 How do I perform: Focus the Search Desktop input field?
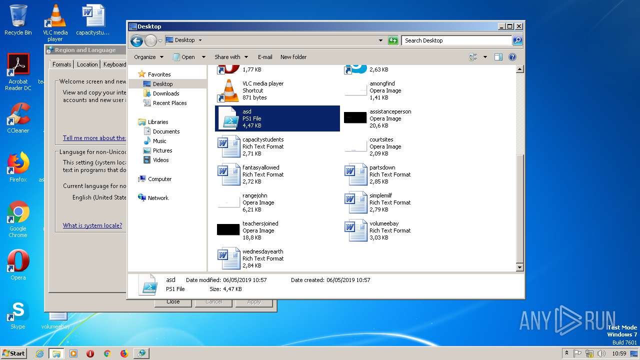coord(456,40)
